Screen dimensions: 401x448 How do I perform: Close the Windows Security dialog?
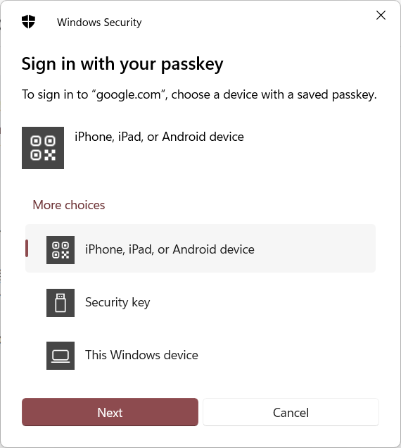click(381, 15)
